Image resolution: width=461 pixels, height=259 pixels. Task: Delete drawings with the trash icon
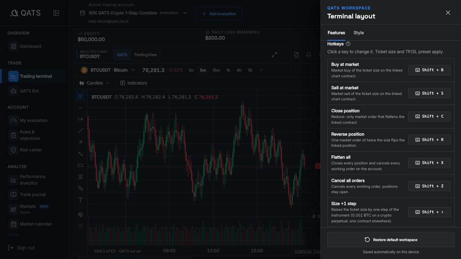coord(80,226)
